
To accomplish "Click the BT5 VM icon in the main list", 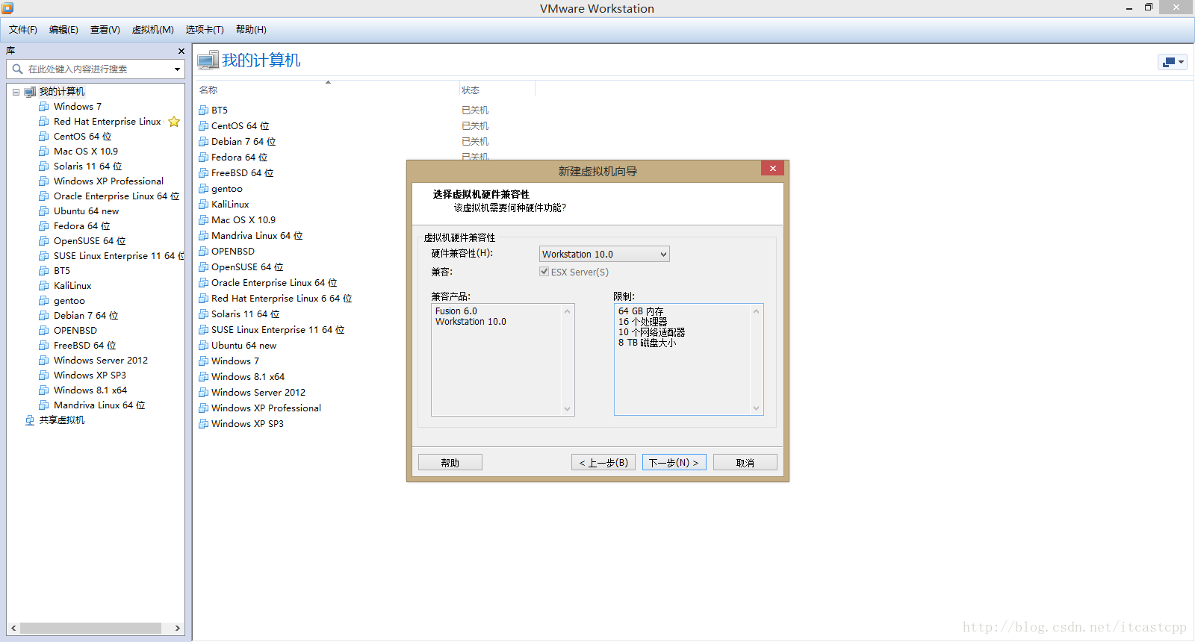I will coord(203,110).
